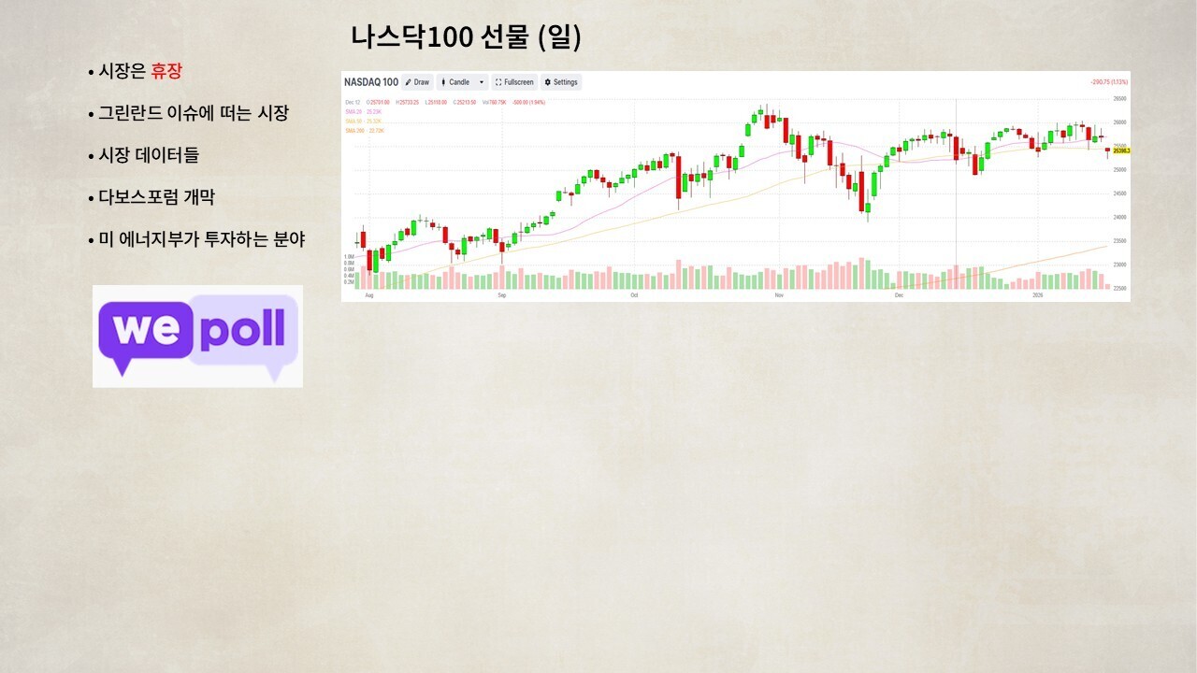This screenshot has width=1197, height=673.
Task: Click the red 휴장 word
Action: [166, 71]
